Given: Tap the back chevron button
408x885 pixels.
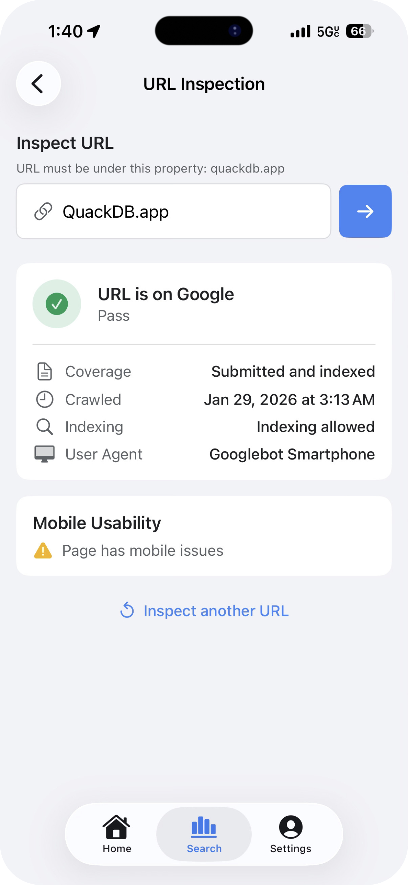Looking at the screenshot, I should [38, 84].
